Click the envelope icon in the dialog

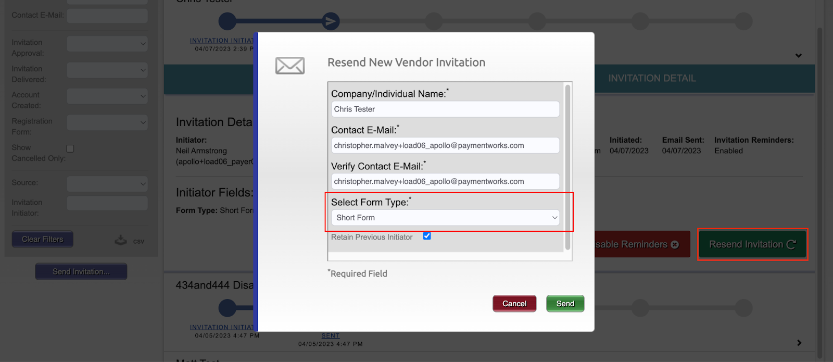pyautogui.click(x=290, y=66)
